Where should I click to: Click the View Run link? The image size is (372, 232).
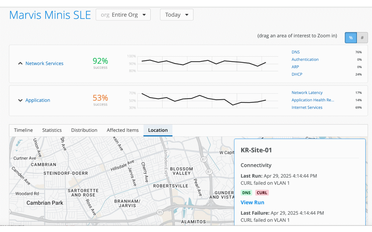coord(252,202)
